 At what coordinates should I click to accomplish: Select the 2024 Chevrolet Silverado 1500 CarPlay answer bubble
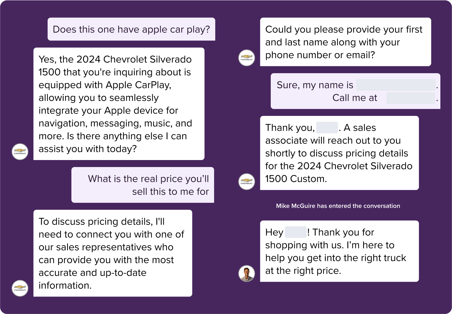point(119,104)
